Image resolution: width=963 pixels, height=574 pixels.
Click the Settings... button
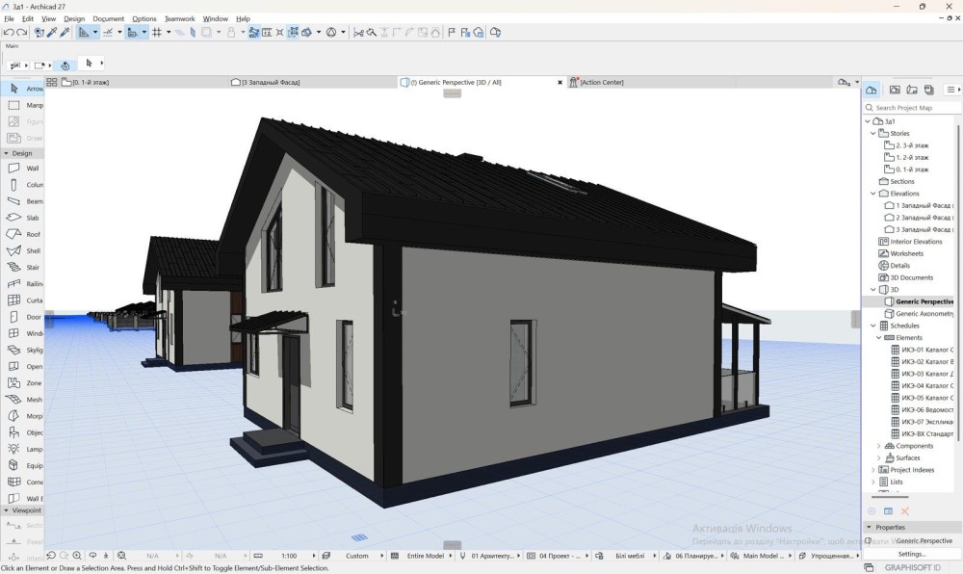[x=911, y=554]
